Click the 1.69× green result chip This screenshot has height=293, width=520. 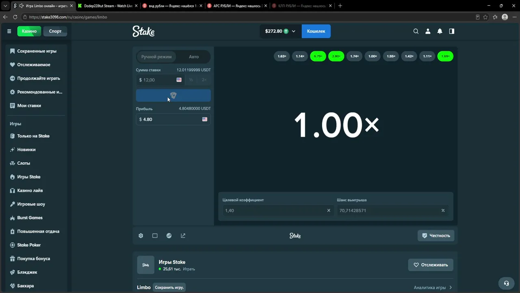[445, 56]
